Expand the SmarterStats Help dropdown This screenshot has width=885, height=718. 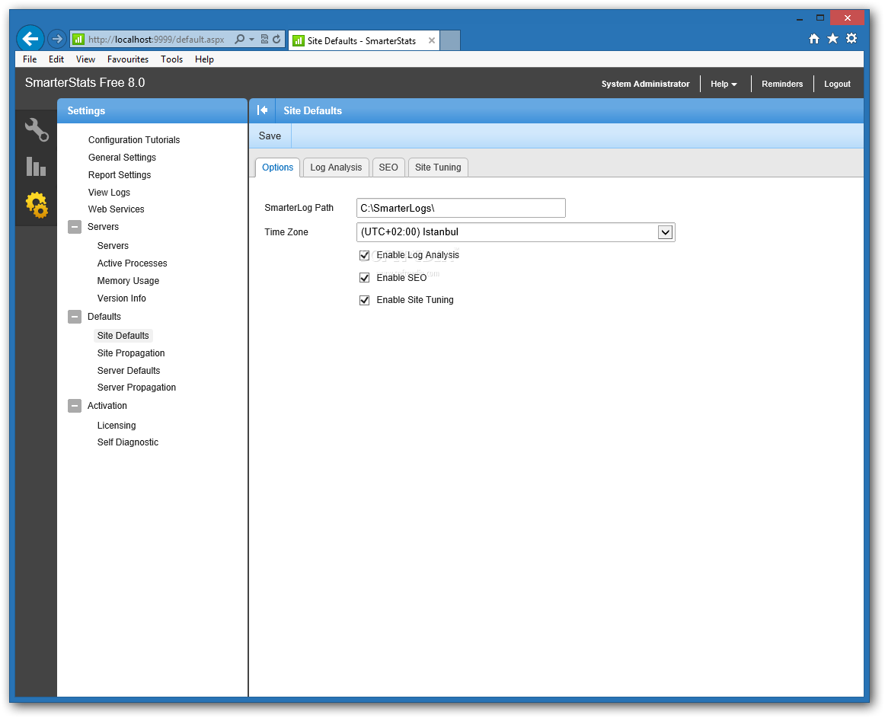(x=724, y=84)
